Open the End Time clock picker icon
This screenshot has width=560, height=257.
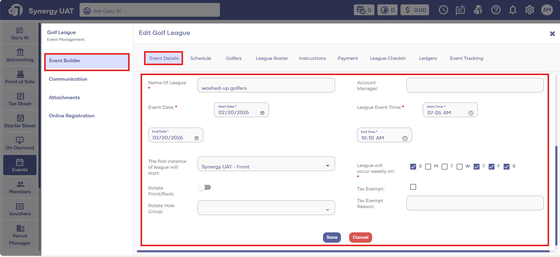405,138
